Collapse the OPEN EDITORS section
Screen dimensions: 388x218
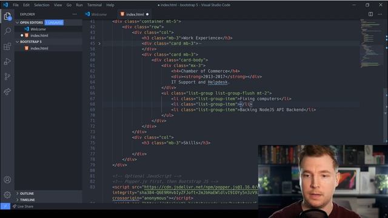pyautogui.click(x=18, y=22)
